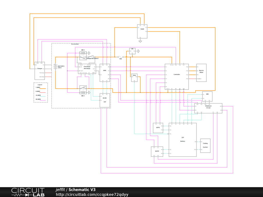Click the triangle output next to AIL
The image size is (263, 197).
click(138, 51)
